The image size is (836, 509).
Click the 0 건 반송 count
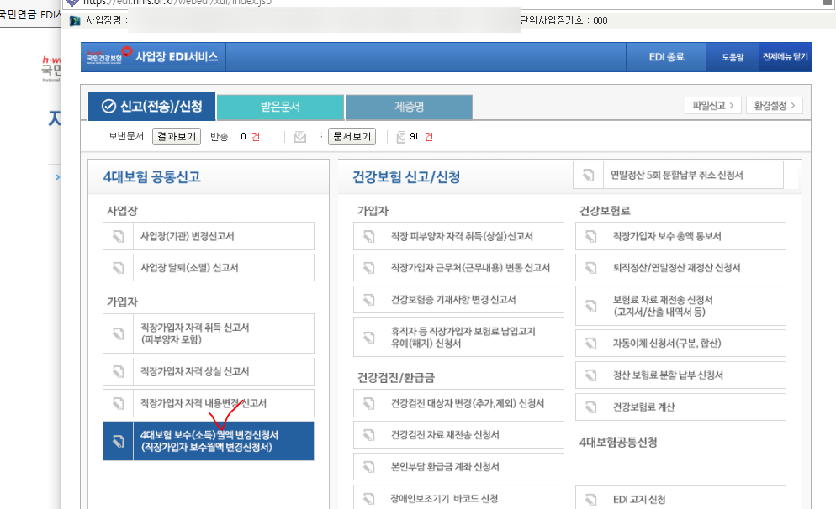click(x=250, y=137)
